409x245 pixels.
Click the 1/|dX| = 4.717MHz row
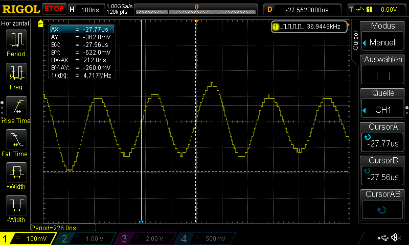tap(82, 76)
